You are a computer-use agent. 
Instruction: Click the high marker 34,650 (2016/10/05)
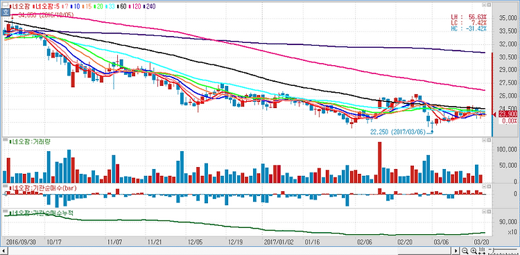coord(46,15)
